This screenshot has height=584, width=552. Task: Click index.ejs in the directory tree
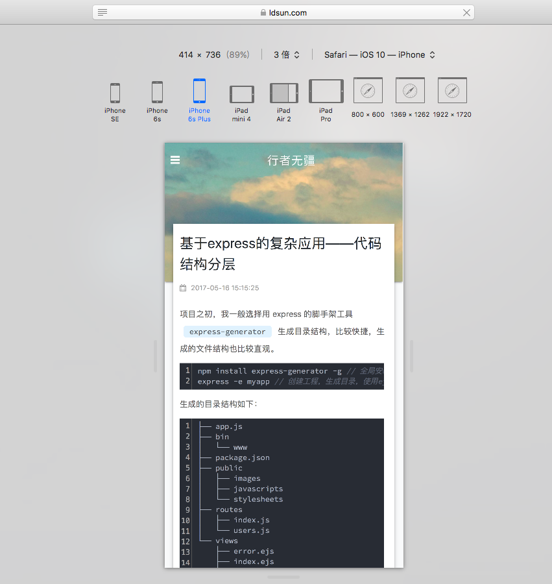pyautogui.click(x=254, y=562)
